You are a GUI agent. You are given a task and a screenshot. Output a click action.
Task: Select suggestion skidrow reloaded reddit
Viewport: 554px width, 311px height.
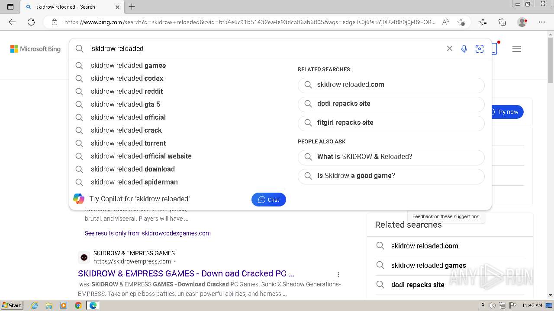pyautogui.click(x=177, y=92)
